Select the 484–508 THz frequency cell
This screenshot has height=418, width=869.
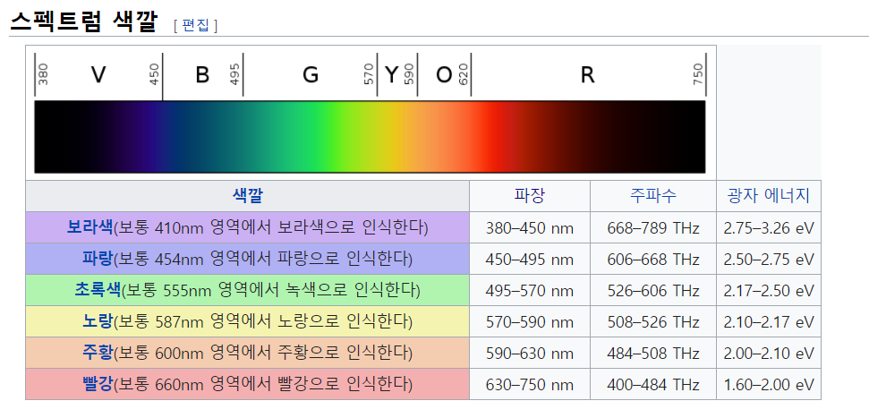point(652,353)
